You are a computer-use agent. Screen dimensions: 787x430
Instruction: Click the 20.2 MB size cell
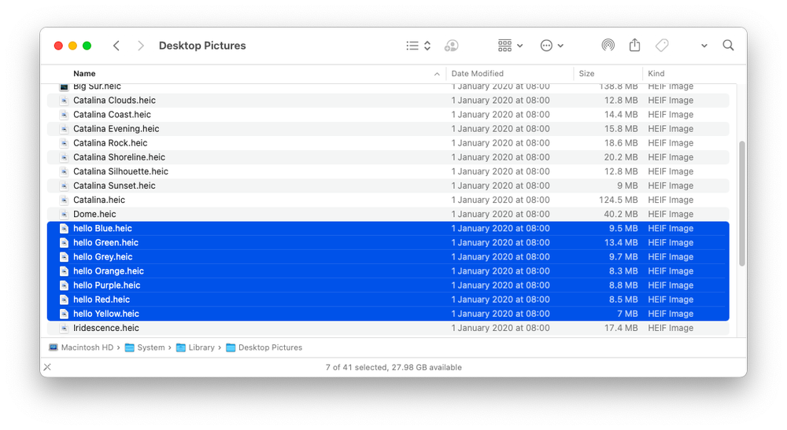[x=620, y=157]
